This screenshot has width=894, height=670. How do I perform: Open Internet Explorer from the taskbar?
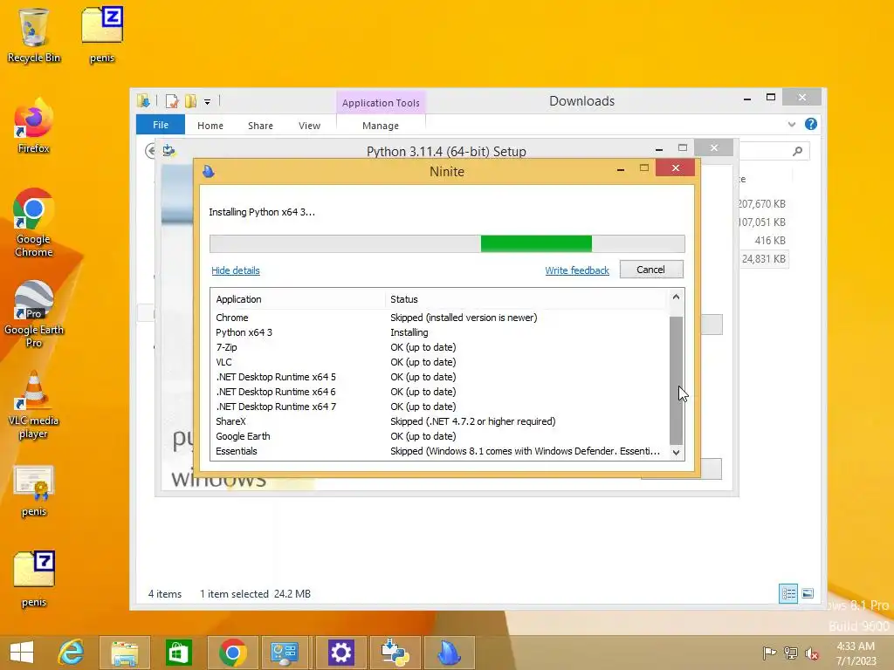click(x=72, y=653)
